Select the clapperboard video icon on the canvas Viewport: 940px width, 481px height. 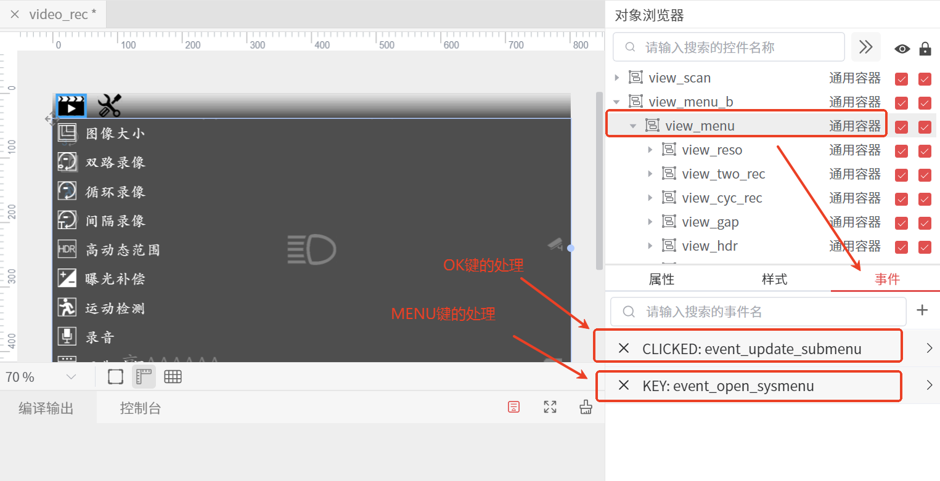tap(71, 106)
